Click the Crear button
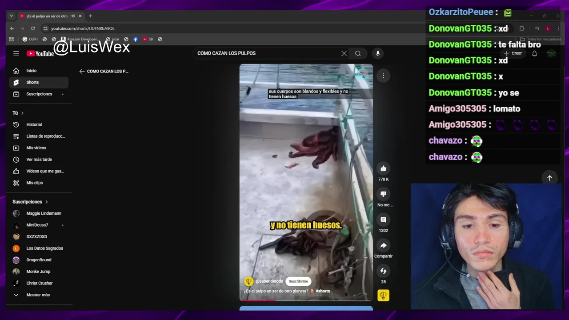Viewport: 569px width, 320px height. [x=513, y=53]
